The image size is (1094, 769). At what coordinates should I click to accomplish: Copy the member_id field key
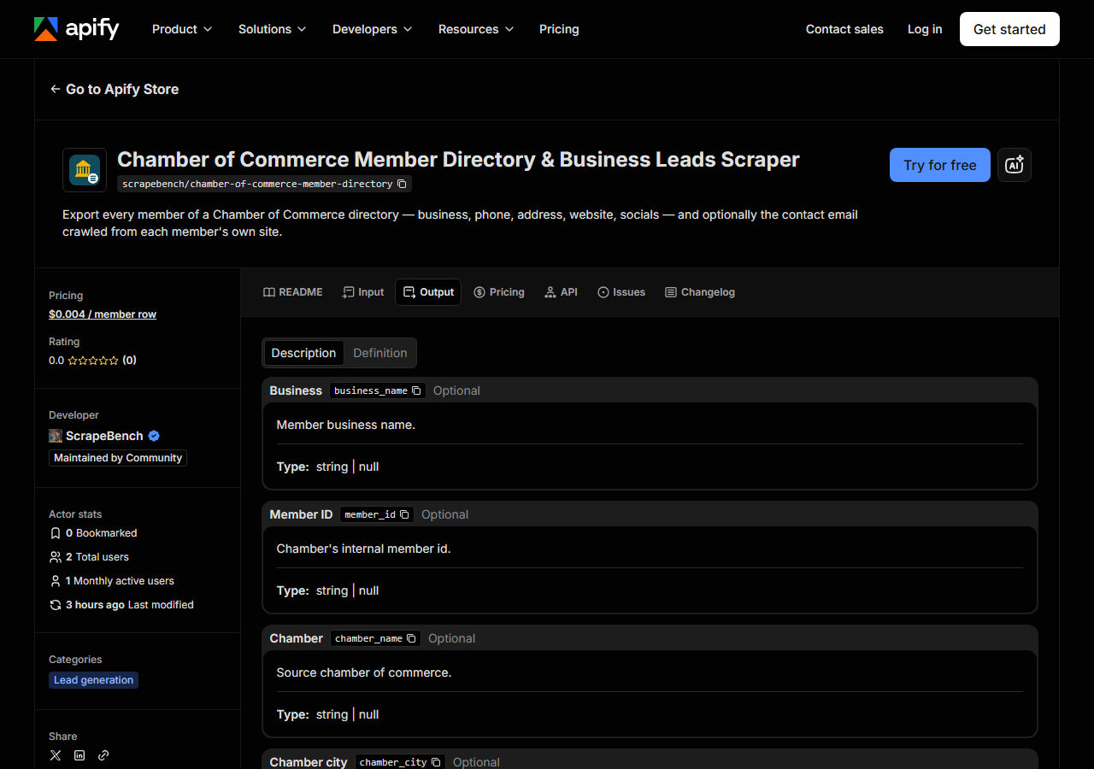click(x=404, y=514)
